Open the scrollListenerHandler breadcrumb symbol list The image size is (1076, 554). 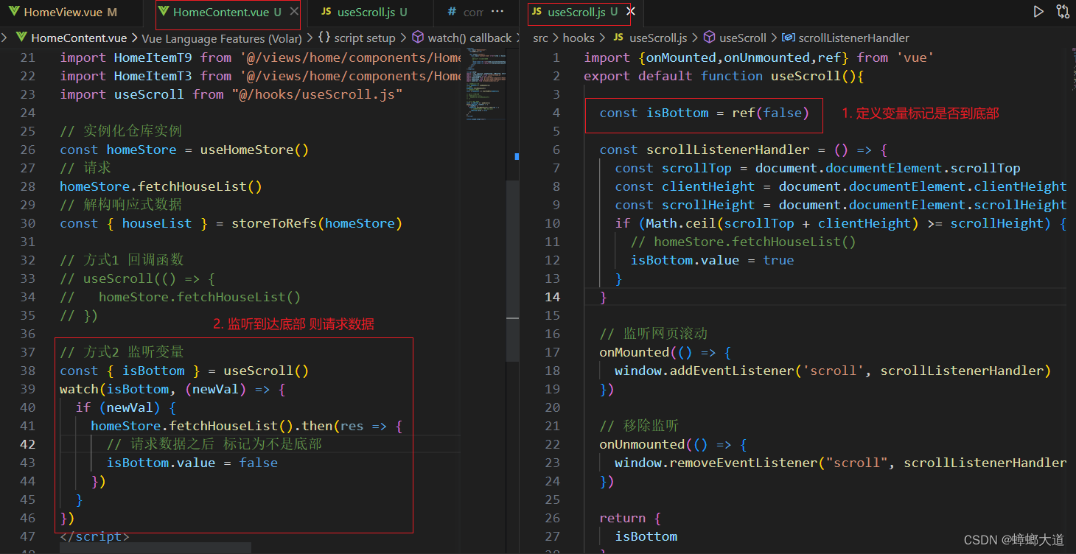[853, 38]
